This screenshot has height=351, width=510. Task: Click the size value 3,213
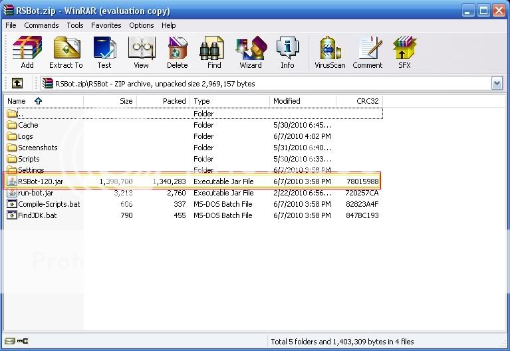tap(123, 193)
